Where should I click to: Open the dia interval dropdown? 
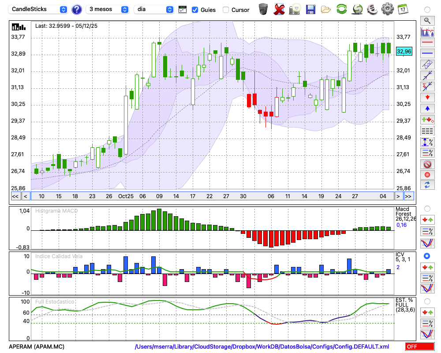pyautogui.click(x=154, y=9)
